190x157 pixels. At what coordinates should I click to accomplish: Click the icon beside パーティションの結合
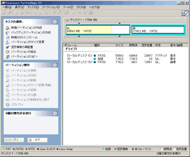tap(8, 52)
